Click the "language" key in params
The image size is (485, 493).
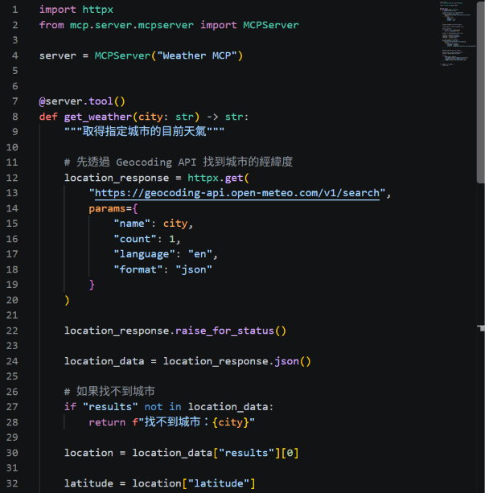coord(144,254)
